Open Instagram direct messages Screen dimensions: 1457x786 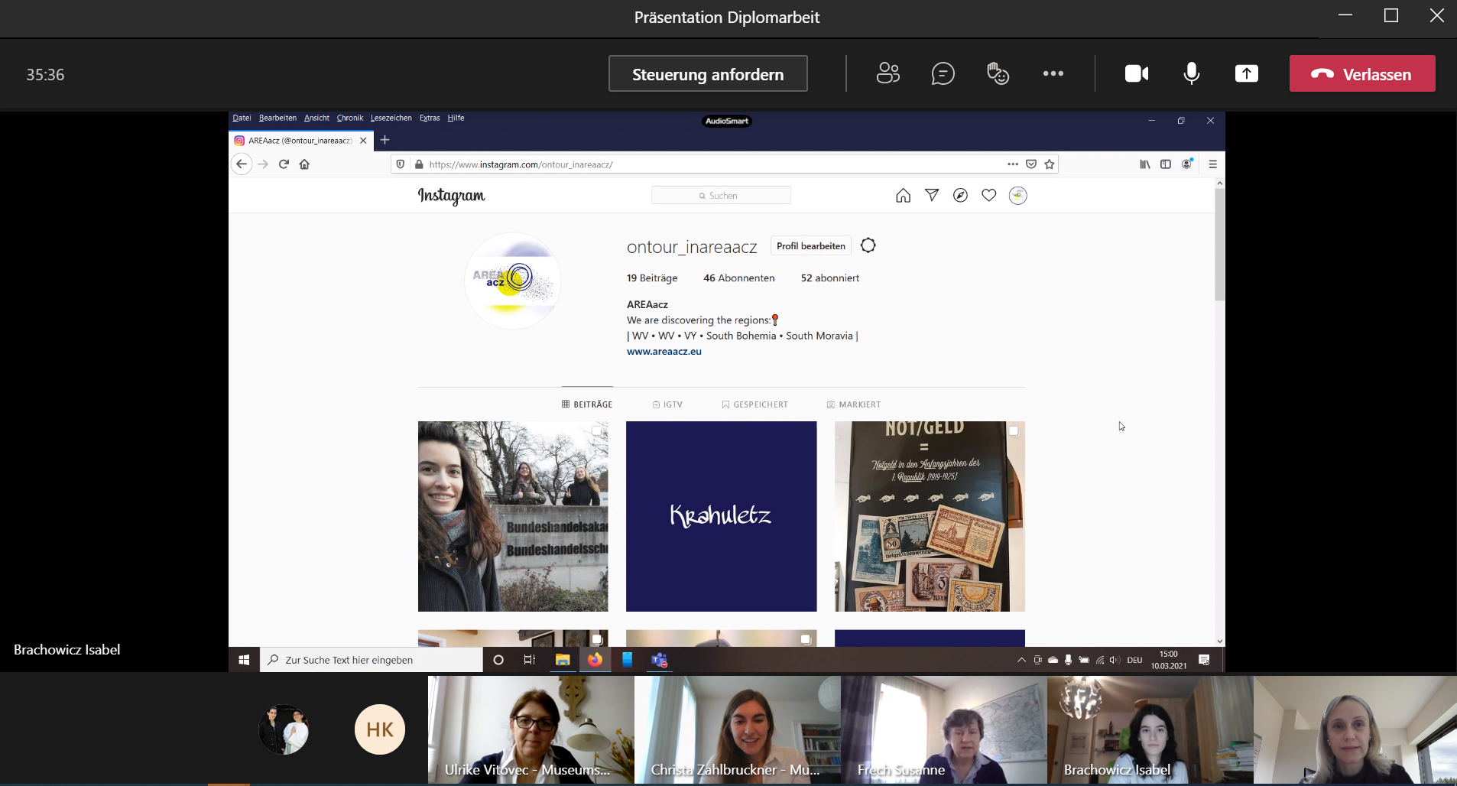[x=932, y=196]
